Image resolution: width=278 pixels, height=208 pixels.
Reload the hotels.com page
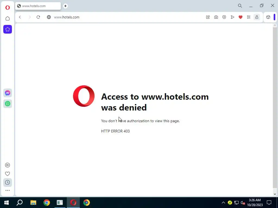pyautogui.click(x=38, y=17)
